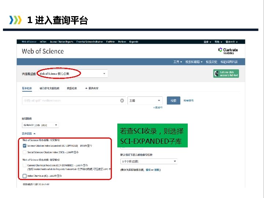Open the 简体中文 language dropdown
The height and width of the screenshot is (198, 264).
(231, 42)
